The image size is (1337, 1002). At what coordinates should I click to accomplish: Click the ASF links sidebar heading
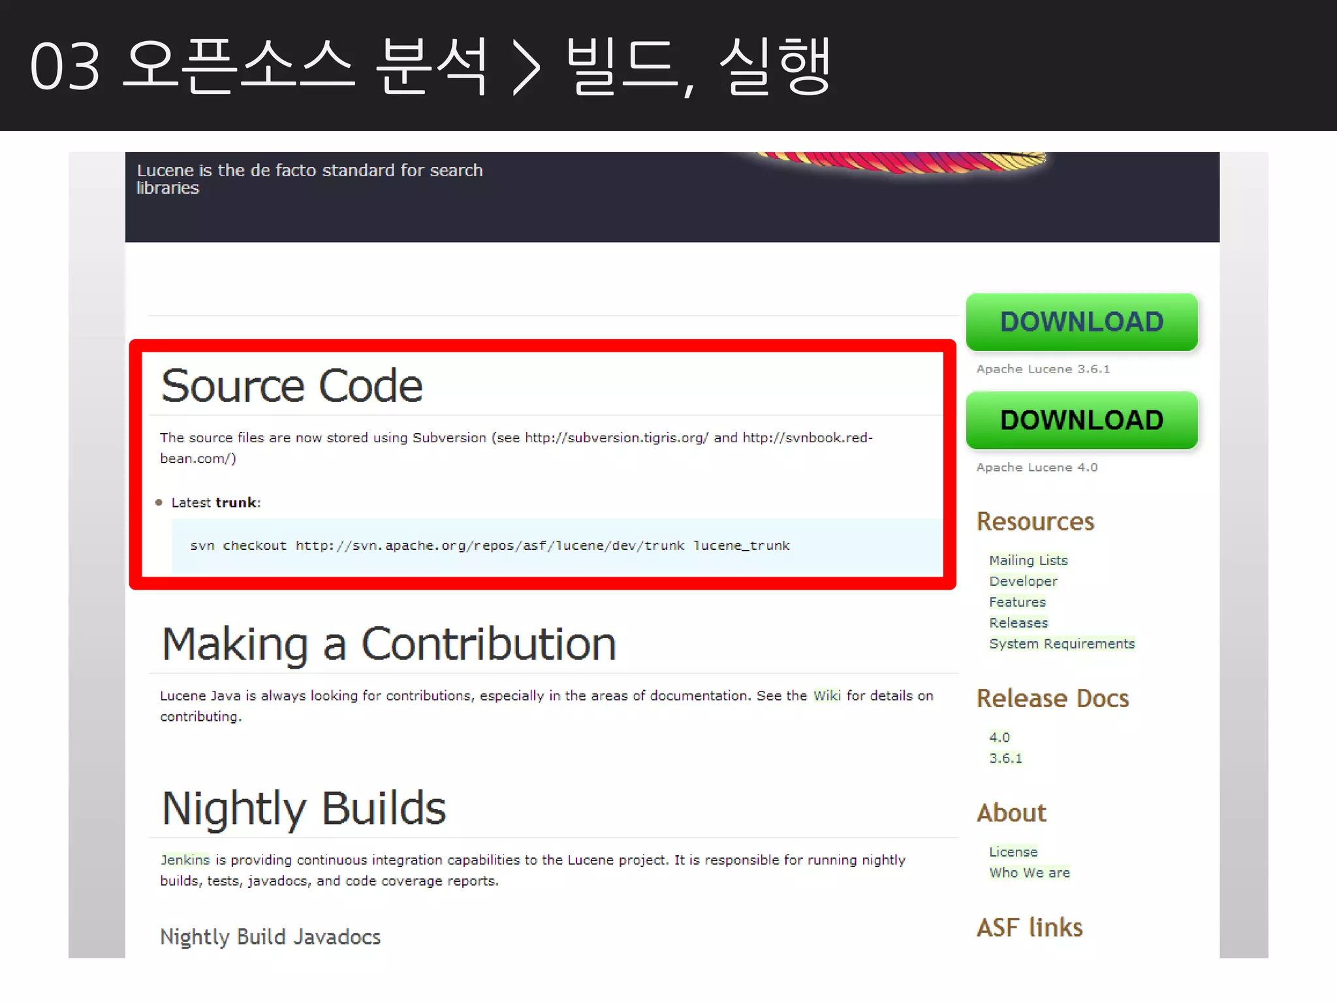point(1030,928)
